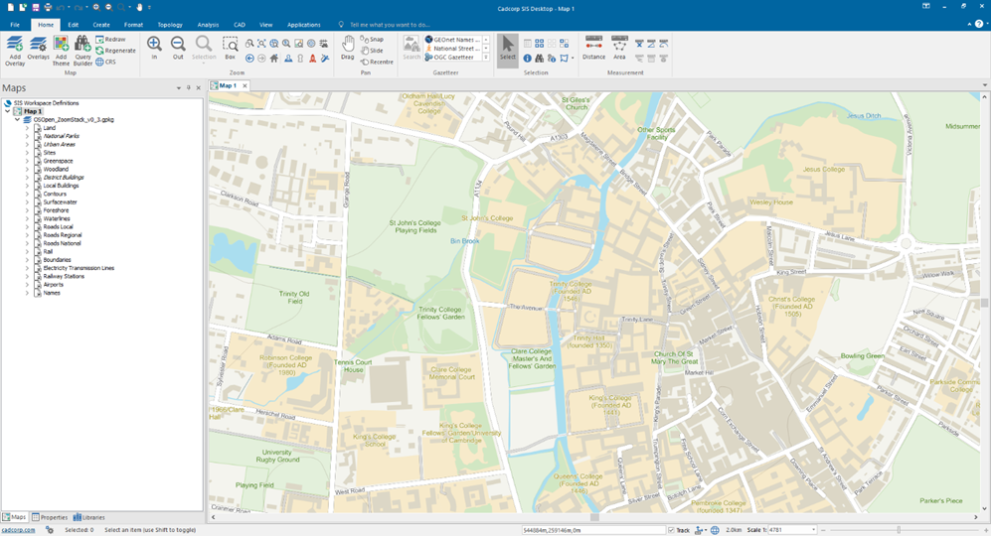Click the zoom slider handle in status bar

(899, 530)
